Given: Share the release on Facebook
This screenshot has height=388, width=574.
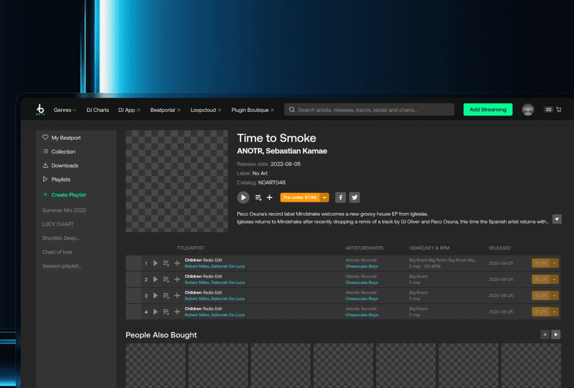Looking at the screenshot, I should 340,197.
